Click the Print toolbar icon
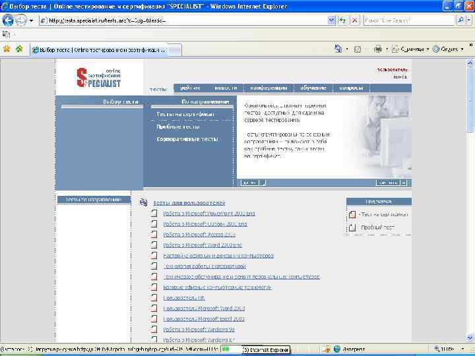Screen dimensions: 475x356 [x=378, y=49]
